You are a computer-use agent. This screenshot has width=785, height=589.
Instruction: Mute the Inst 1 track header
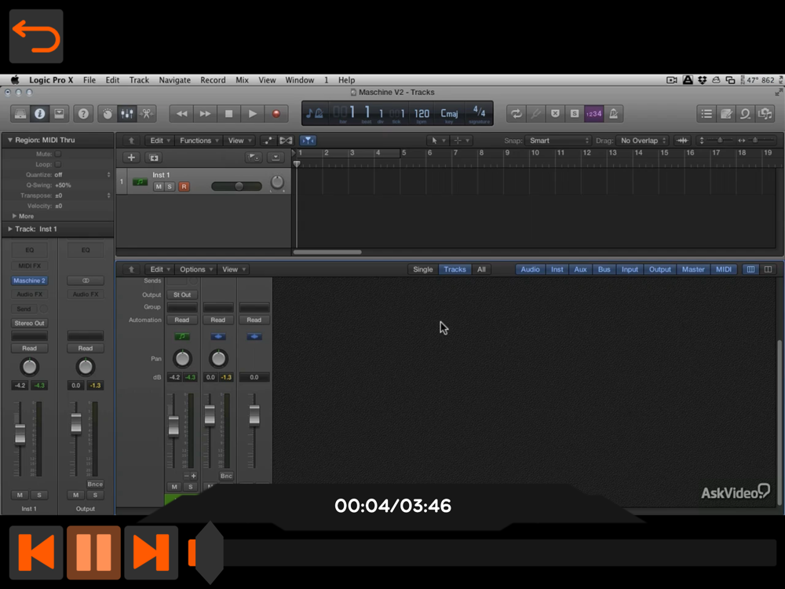pos(159,187)
